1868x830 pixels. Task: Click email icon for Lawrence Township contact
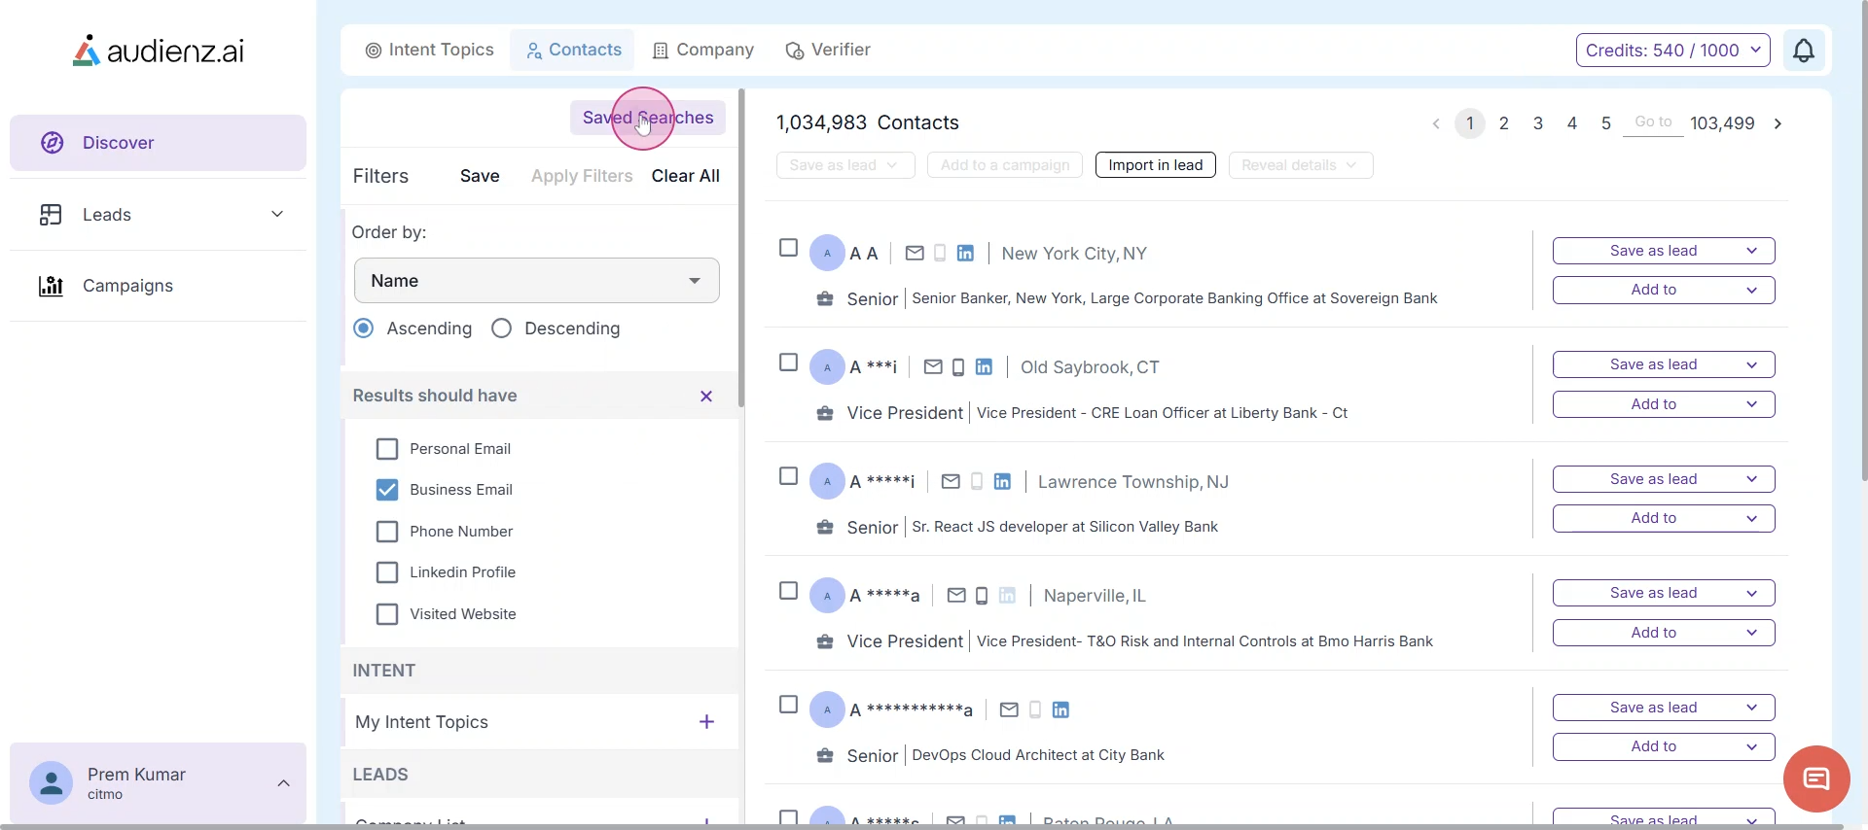[952, 482]
